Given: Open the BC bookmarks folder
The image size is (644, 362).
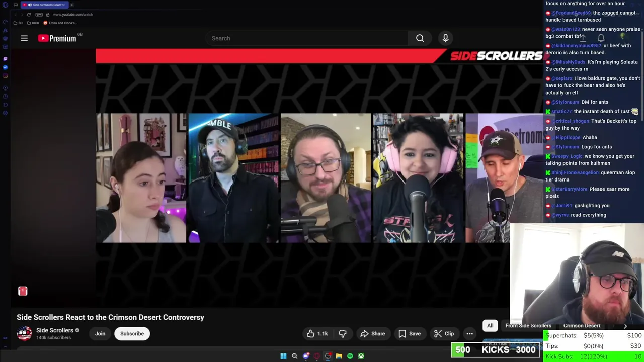Looking at the screenshot, I should (18, 23).
